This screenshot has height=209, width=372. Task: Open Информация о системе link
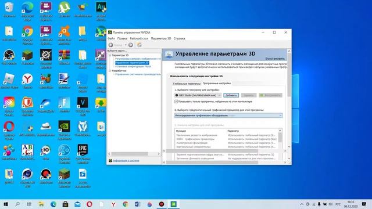[x=126, y=161]
